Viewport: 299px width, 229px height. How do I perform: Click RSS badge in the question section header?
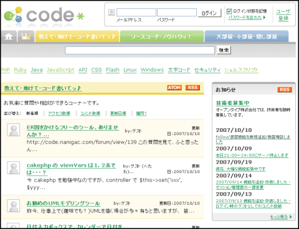192,88
